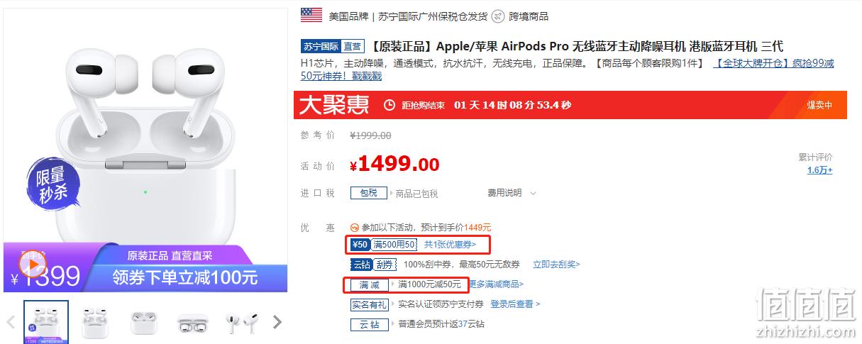Select the fifth earbuds thumbnail
Screen dimensions: 862x344
241,323
